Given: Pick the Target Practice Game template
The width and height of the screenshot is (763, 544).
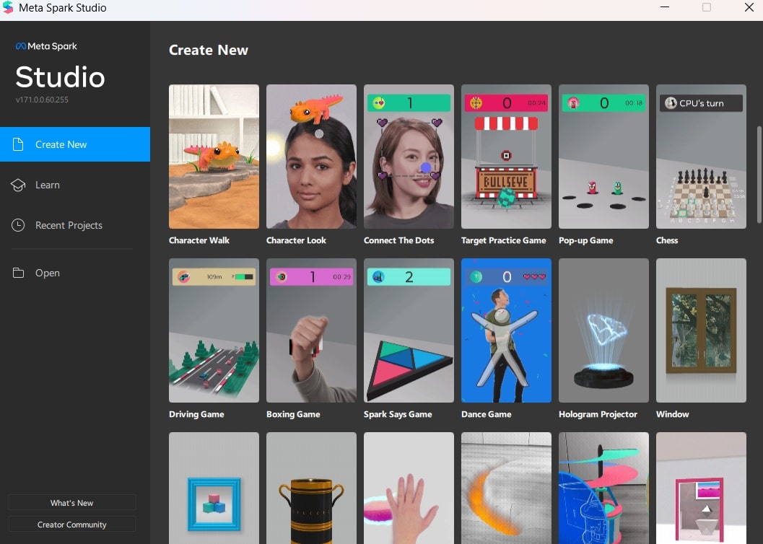Looking at the screenshot, I should point(506,157).
